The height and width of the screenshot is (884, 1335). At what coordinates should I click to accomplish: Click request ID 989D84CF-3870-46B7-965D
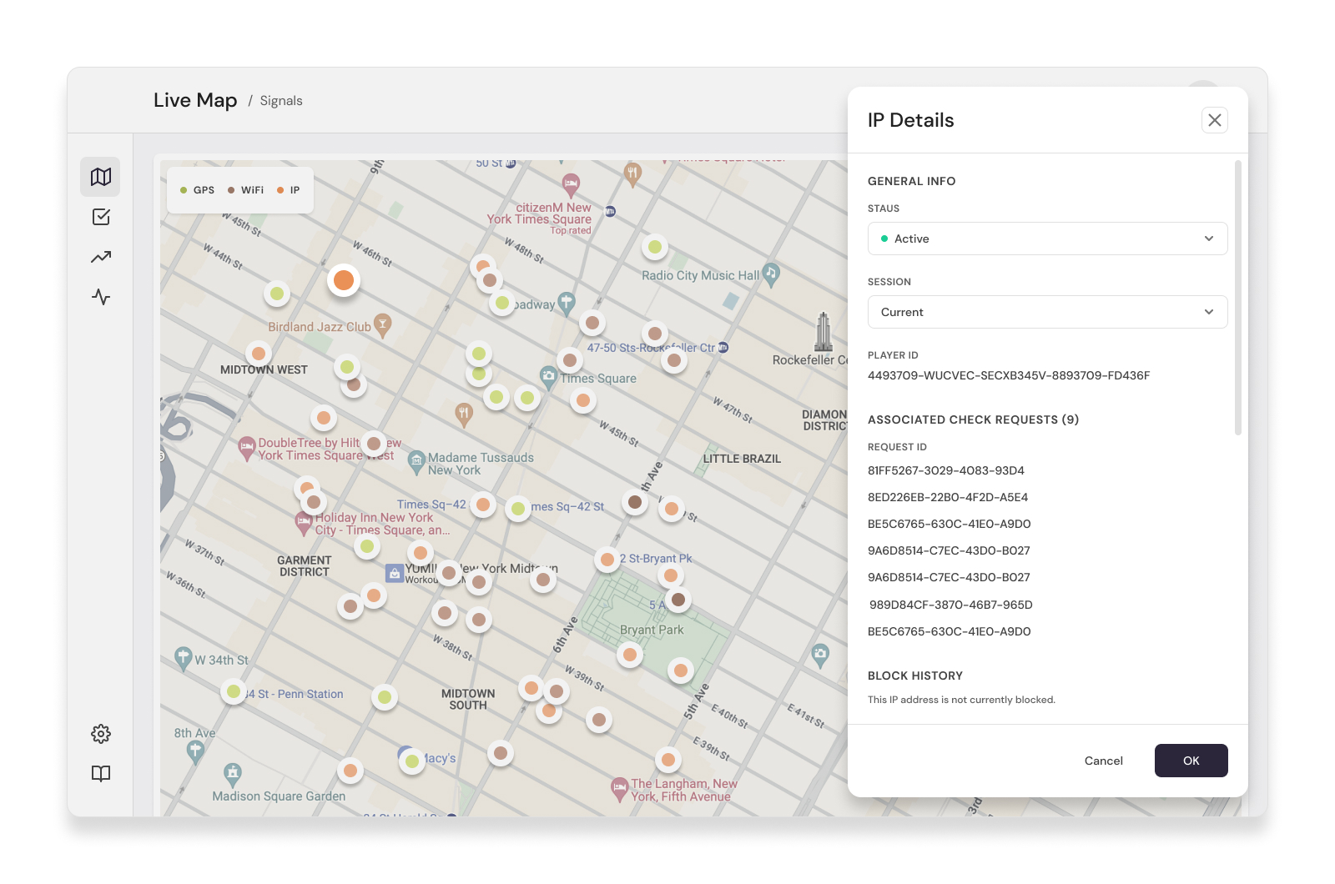[x=951, y=605]
